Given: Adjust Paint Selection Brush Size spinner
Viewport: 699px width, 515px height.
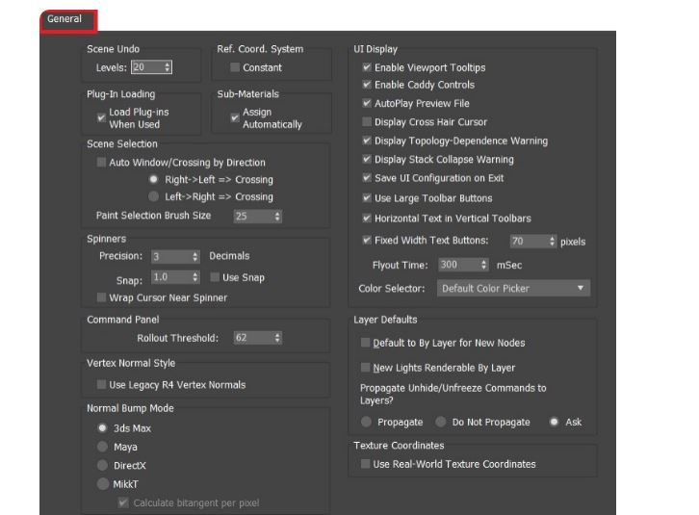Looking at the screenshot, I should [x=277, y=217].
